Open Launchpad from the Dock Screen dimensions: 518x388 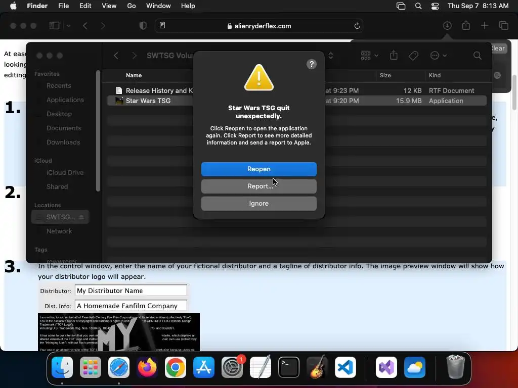click(90, 367)
